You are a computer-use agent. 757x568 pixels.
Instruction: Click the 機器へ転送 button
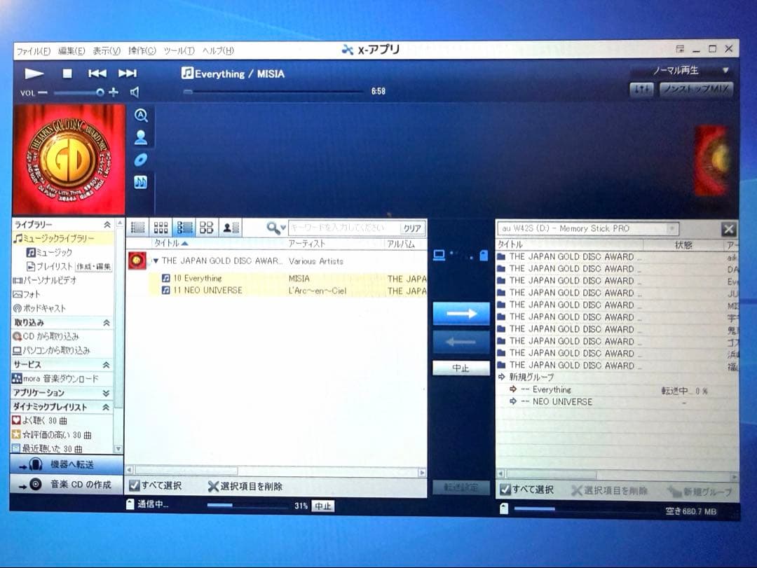pyautogui.click(x=67, y=465)
